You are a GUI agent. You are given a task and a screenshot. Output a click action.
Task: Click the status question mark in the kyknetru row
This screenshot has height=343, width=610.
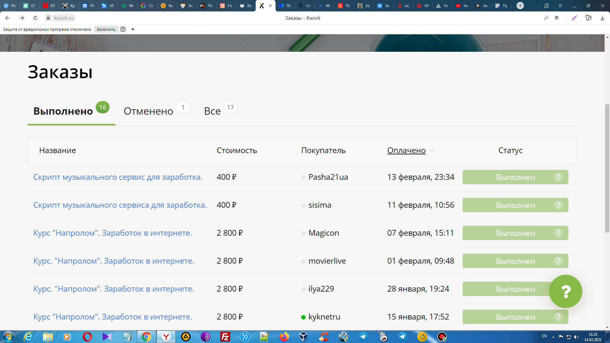pyautogui.click(x=558, y=317)
